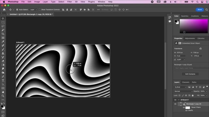Select the Hand tool
Screen dimensions: 209x117
(3, 92)
